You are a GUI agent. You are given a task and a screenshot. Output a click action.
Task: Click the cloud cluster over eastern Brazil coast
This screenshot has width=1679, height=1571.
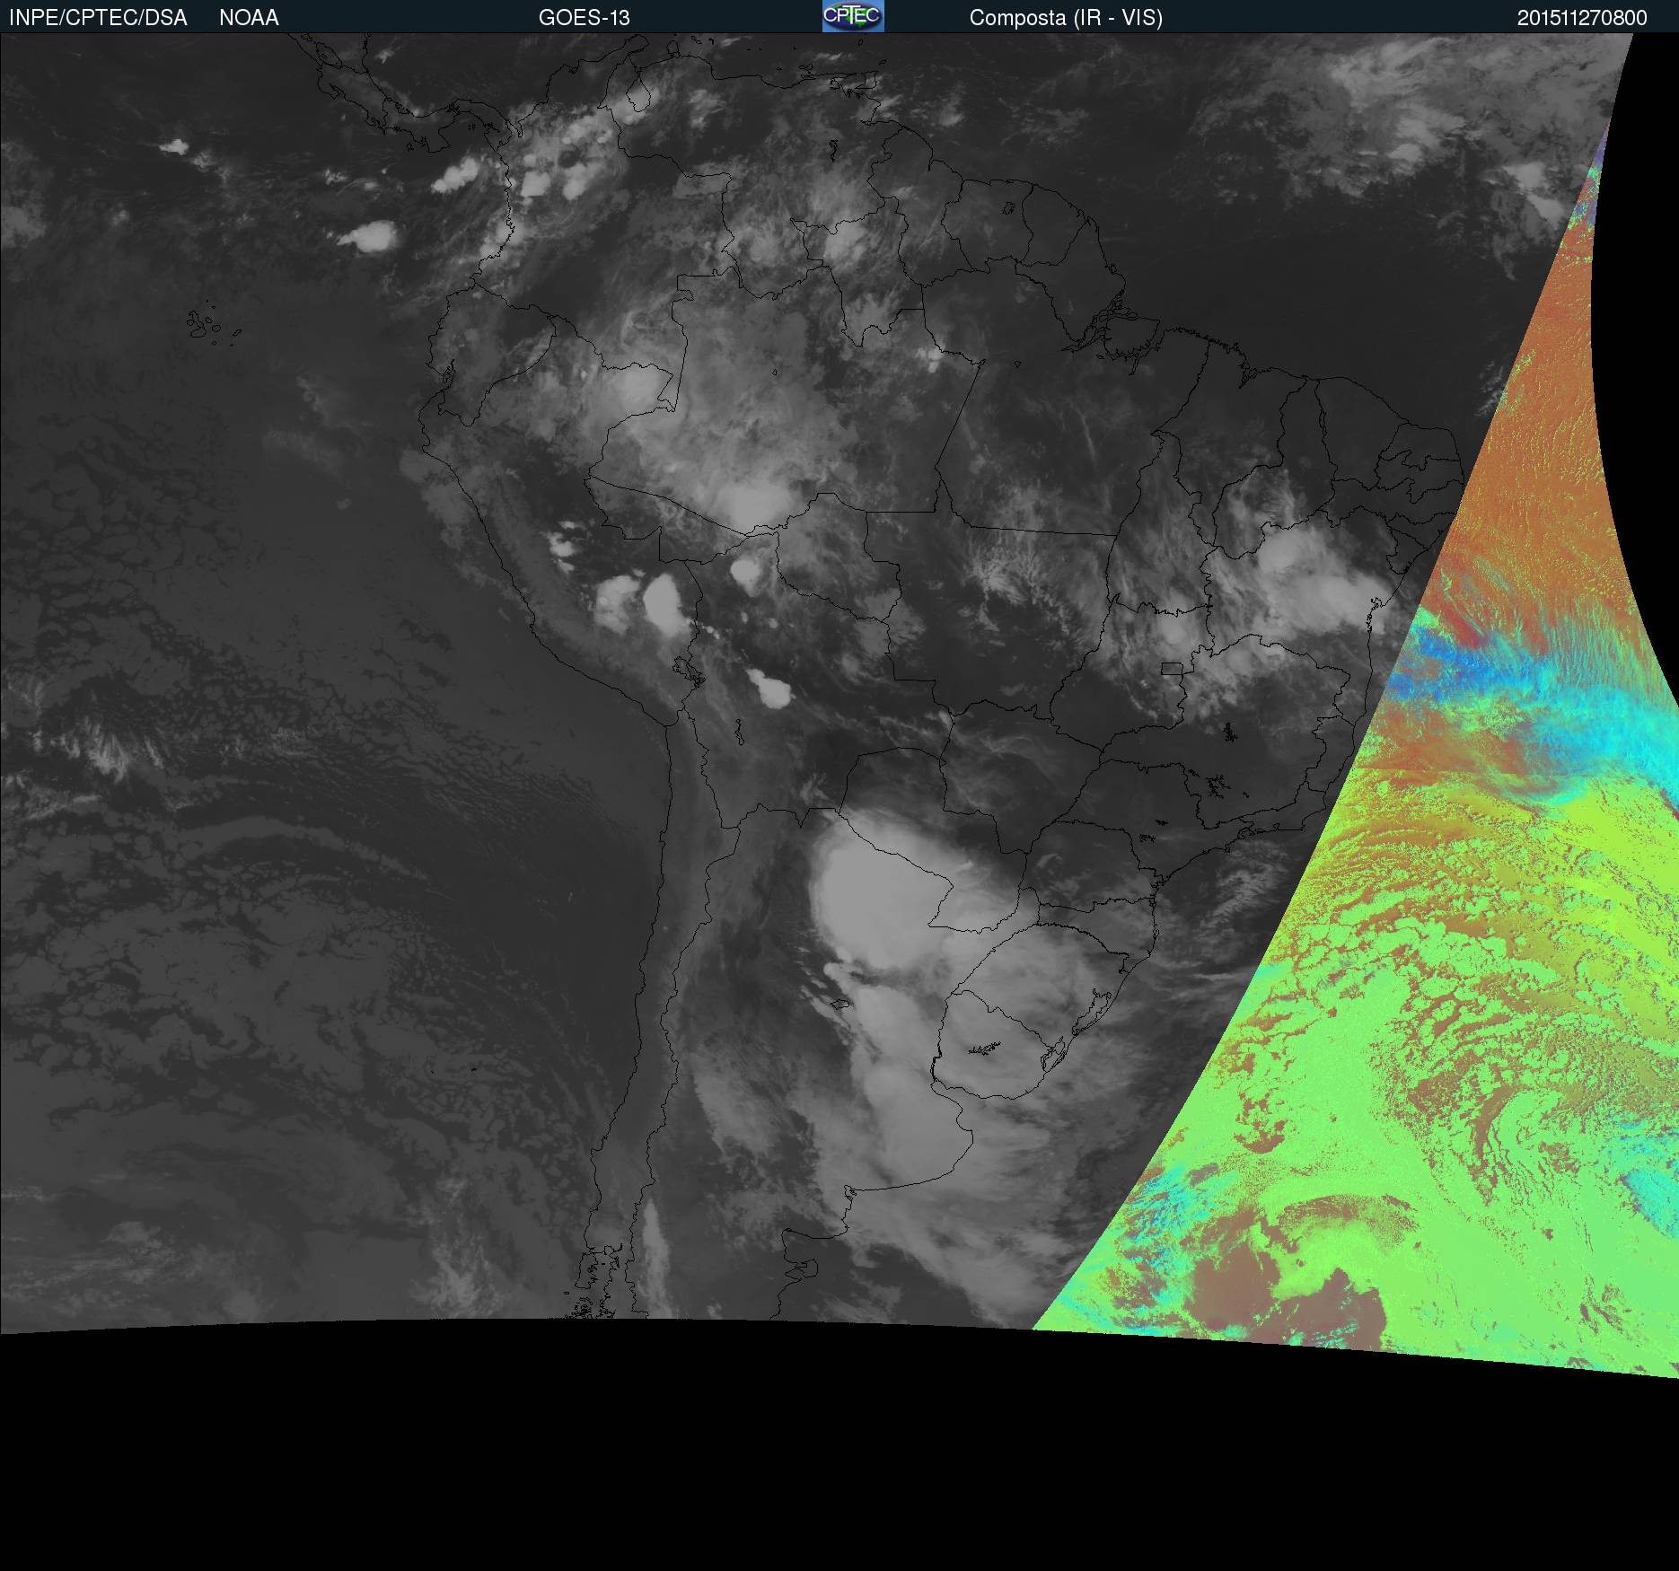click(x=1302, y=575)
